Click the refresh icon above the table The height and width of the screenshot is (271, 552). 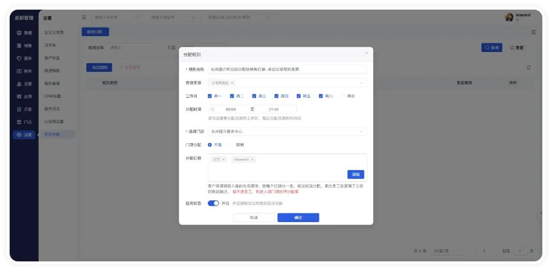528,67
